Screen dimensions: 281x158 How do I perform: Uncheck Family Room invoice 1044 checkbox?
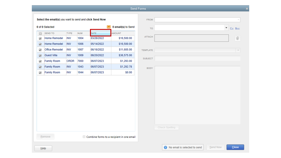(x=40, y=73)
